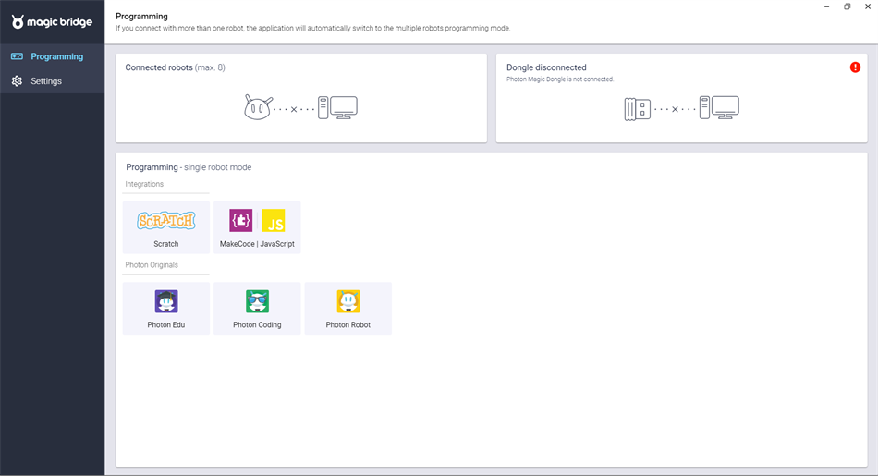Click the 'Photon Originals' section label
The width and height of the screenshot is (878, 476).
tap(152, 265)
